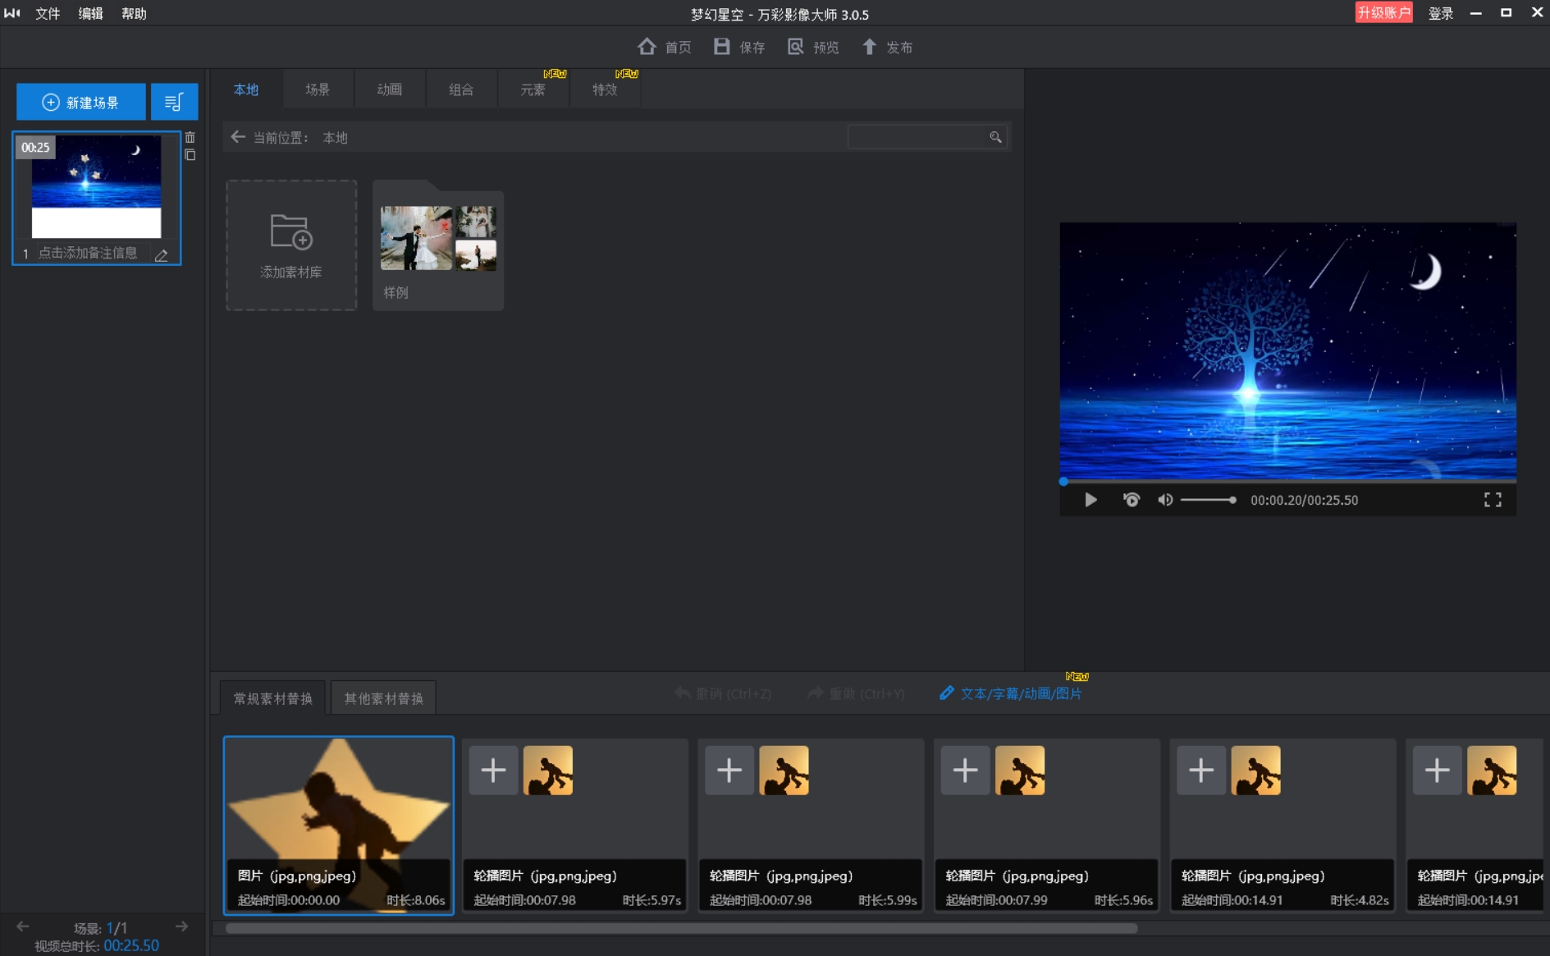The width and height of the screenshot is (1550, 956).
Task: Go to next scene arrow
Action: 182,926
